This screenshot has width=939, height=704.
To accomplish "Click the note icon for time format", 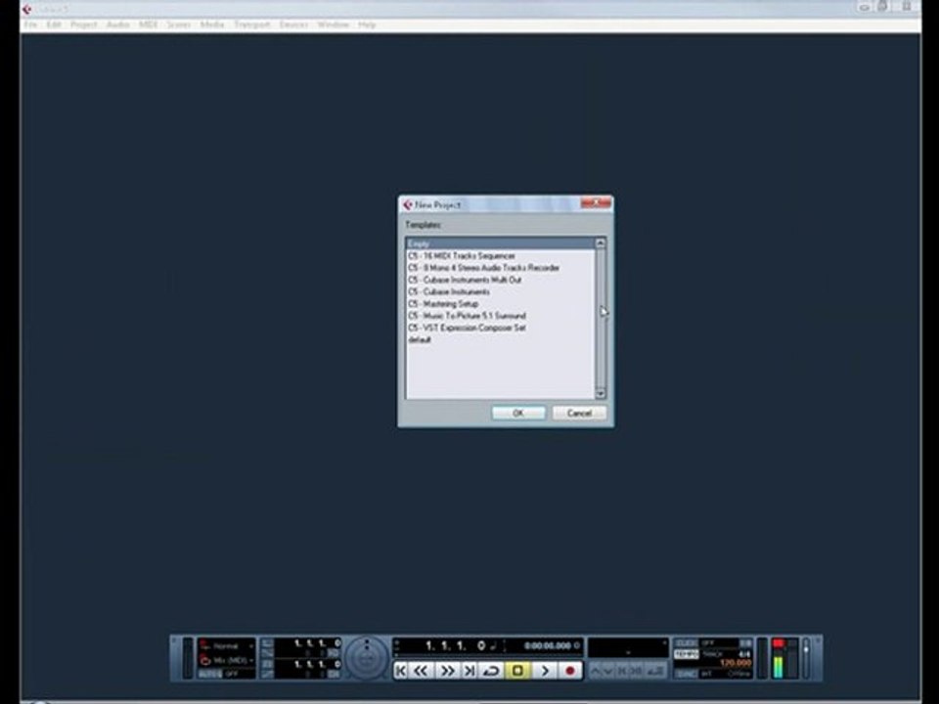I will pos(493,645).
